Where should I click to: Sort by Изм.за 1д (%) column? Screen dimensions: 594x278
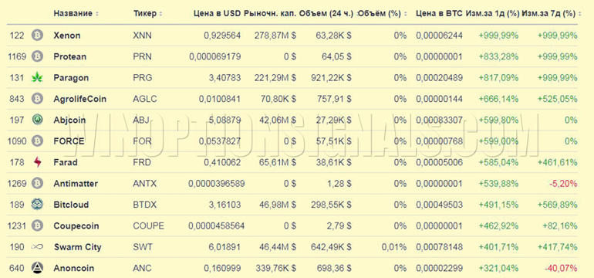point(492,14)
